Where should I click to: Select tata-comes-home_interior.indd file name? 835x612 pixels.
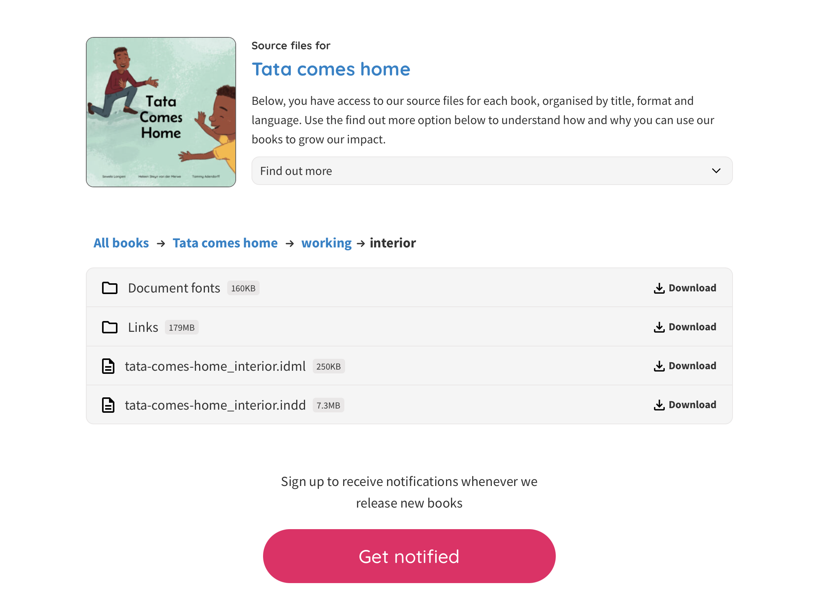(x=215, y=405)
